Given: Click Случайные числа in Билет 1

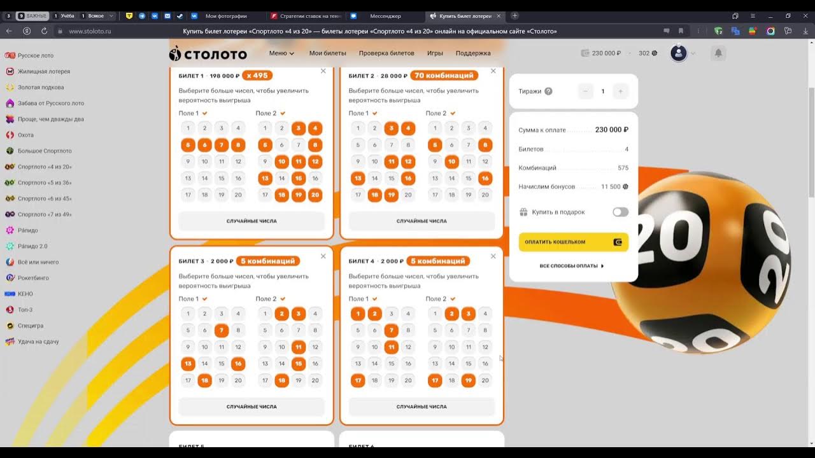Looking at the screenshot, I should click(x=252, y=221).
